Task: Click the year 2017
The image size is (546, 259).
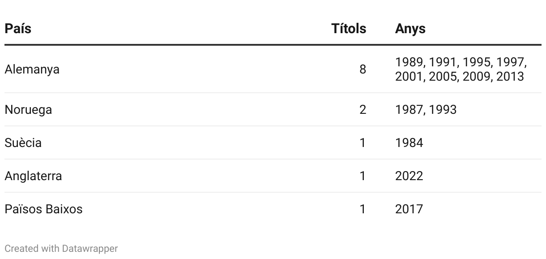Action: point(409,209)
